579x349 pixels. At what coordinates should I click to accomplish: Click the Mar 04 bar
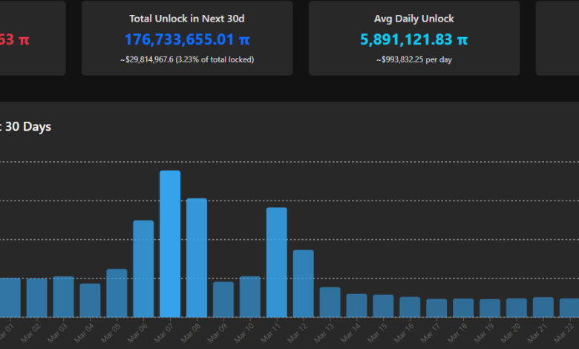click(x=90, y=301)
